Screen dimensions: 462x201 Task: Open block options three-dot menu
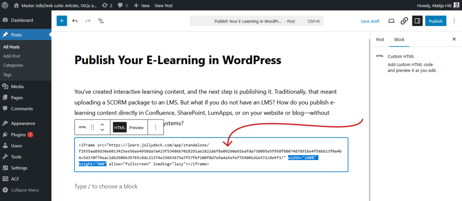tap(156, 128)
